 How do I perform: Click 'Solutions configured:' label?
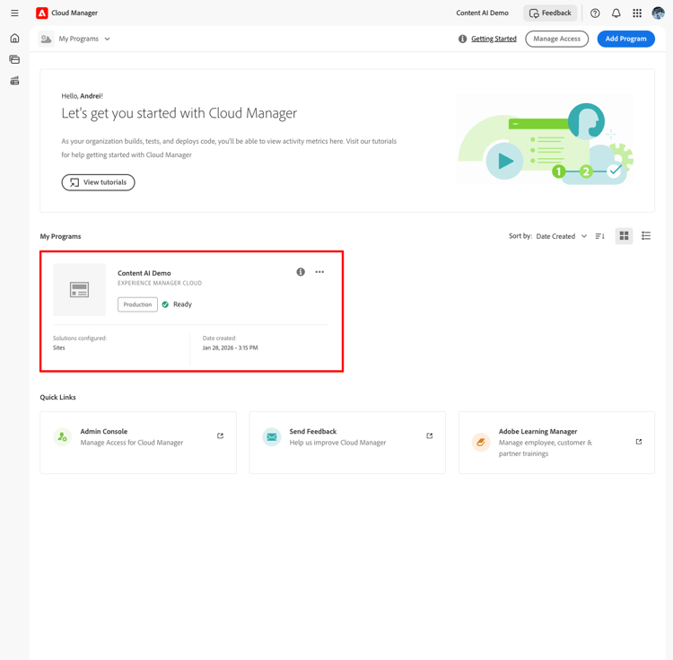(x=80, y=339)
